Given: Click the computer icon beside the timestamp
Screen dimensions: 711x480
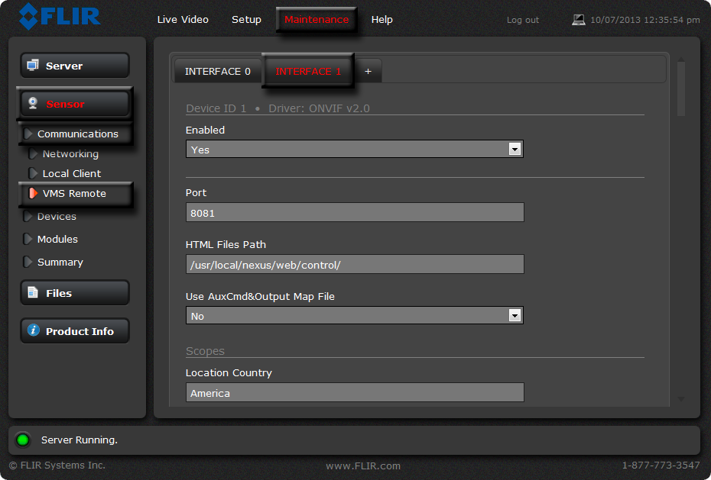Looking at the screenshot, I should pyautogui.click(x=579, y=20).
